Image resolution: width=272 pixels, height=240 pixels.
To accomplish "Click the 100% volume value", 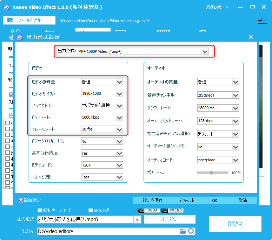I will 236,173.
